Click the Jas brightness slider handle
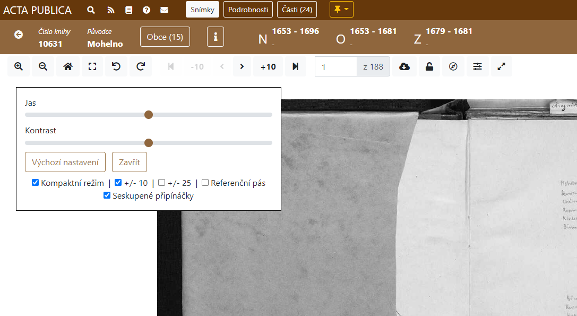 [x=149, y=115]
